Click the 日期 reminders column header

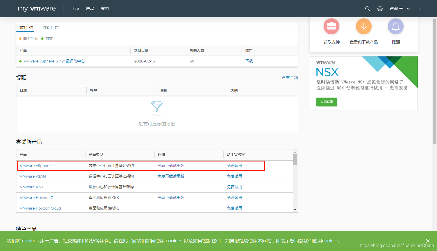click(23, 90)
